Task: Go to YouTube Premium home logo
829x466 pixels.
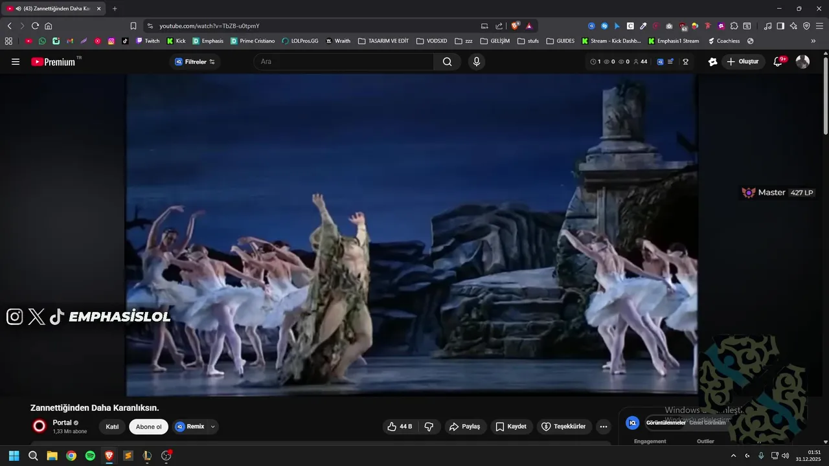Action: click(54, 61)
